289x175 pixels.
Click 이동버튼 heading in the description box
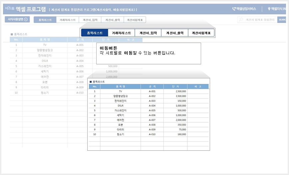pos(109,48)
